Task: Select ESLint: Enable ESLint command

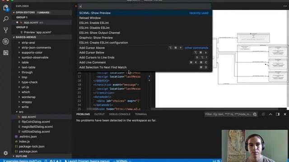Action: tap(144, 23)
